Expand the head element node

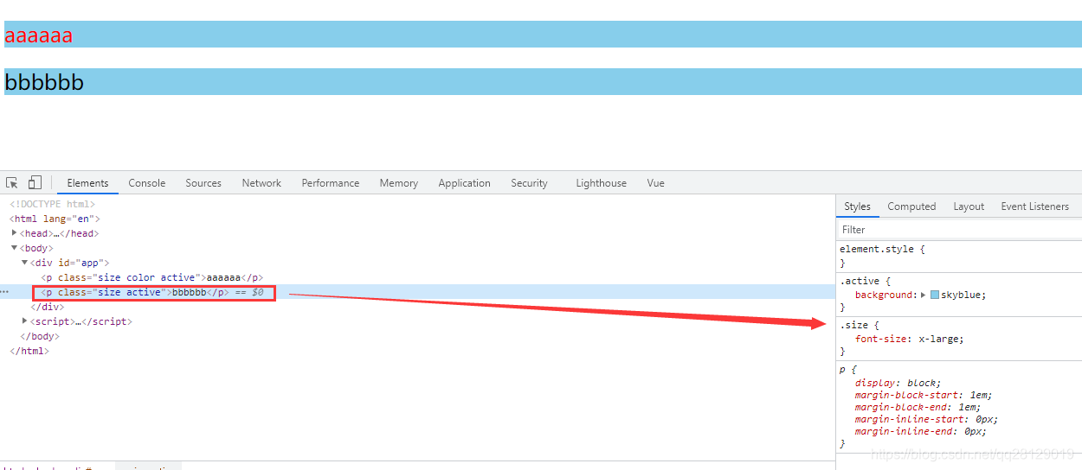pyautogui.click(x=15, y=233)
